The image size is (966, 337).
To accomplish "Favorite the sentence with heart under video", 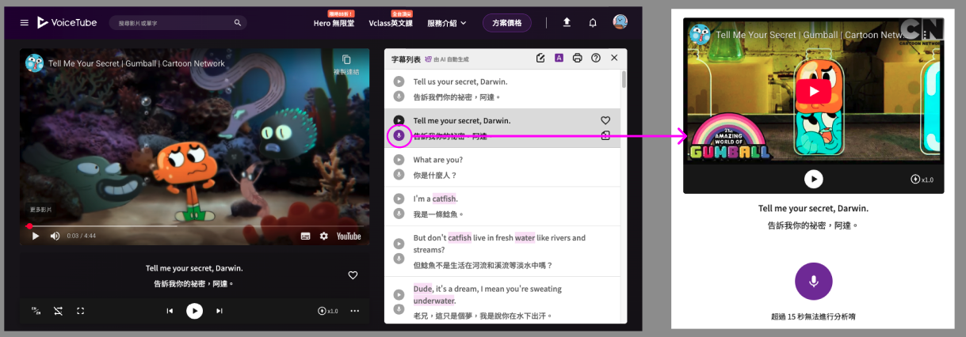I will 353,275.
